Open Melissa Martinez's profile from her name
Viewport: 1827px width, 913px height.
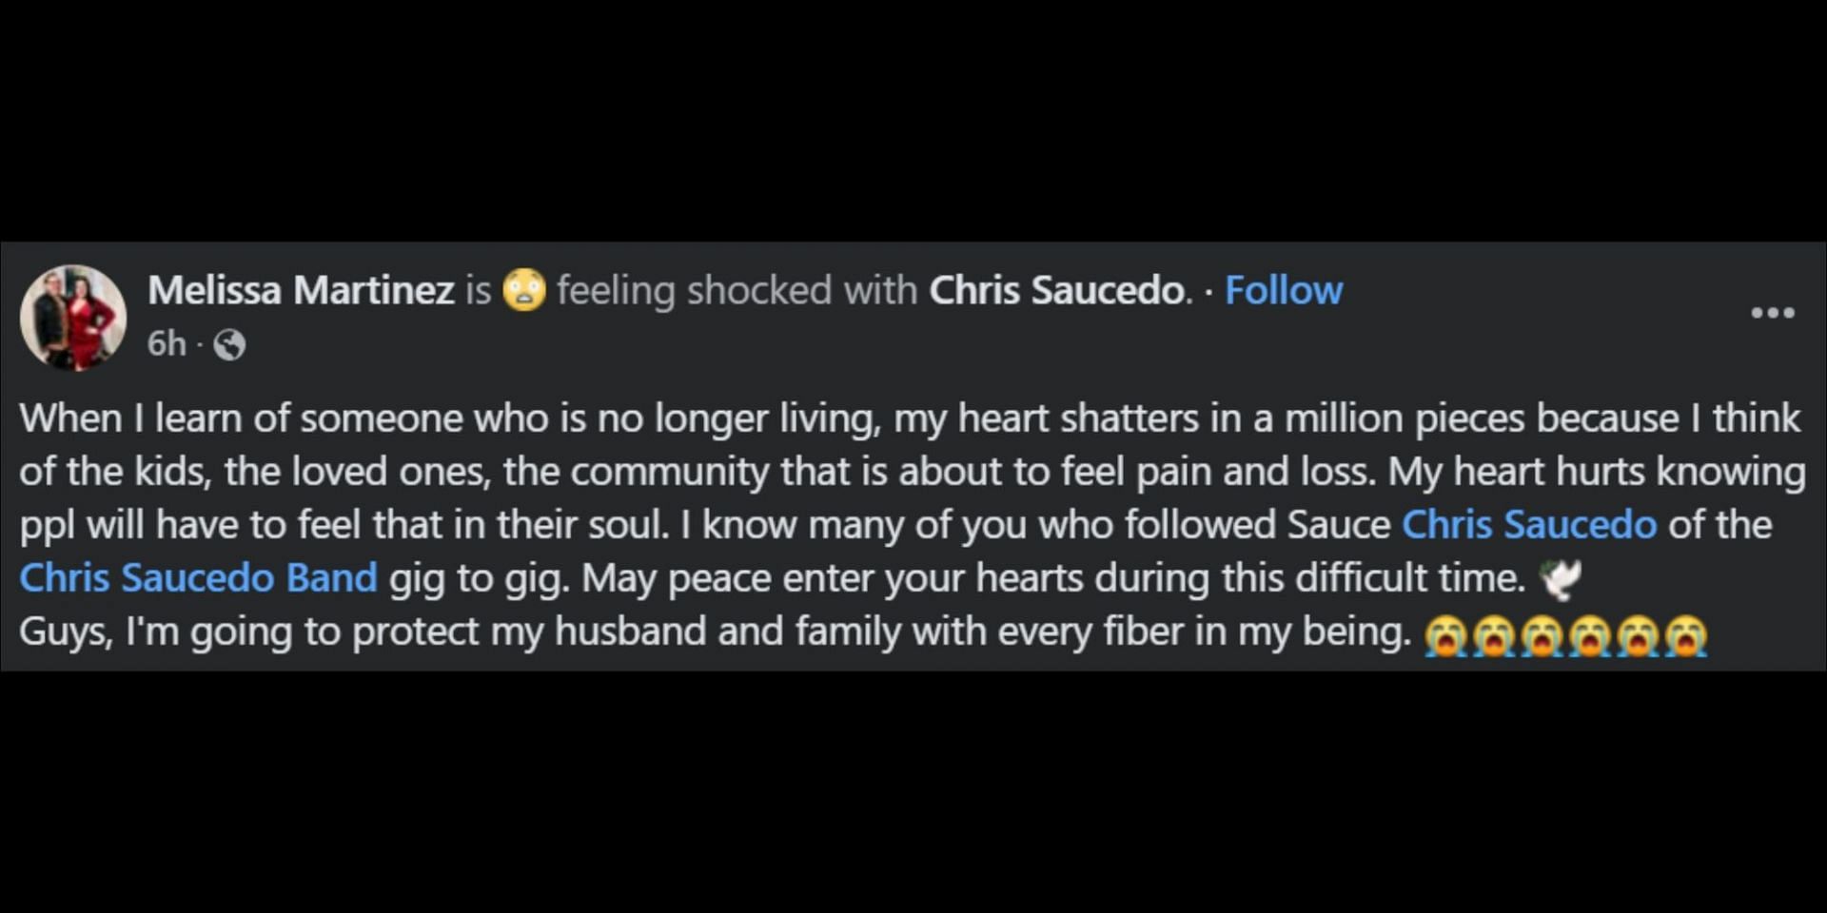pos(301,290)
